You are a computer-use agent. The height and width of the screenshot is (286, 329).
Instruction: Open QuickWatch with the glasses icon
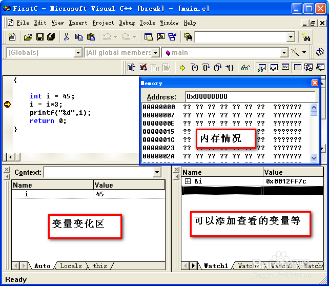tap(245, 68)
